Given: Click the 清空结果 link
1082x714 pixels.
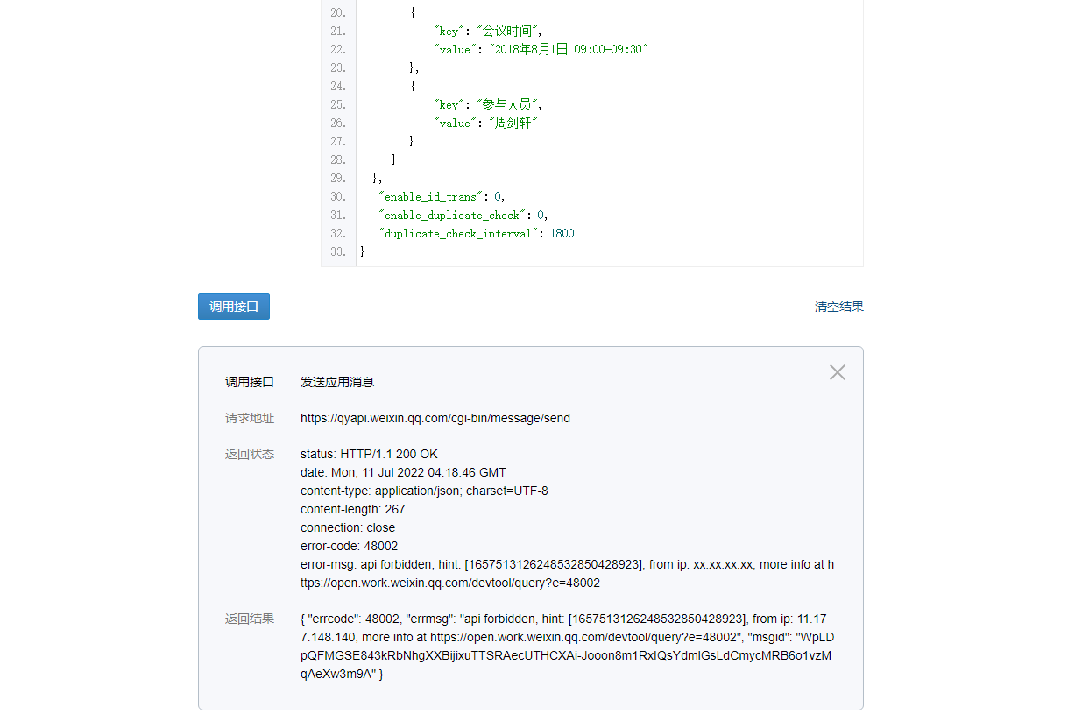Looking at the screenshot, I should click(x=838, y=307).
